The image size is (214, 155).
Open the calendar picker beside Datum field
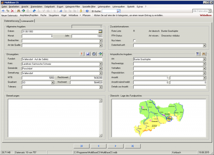pos(100,31)
